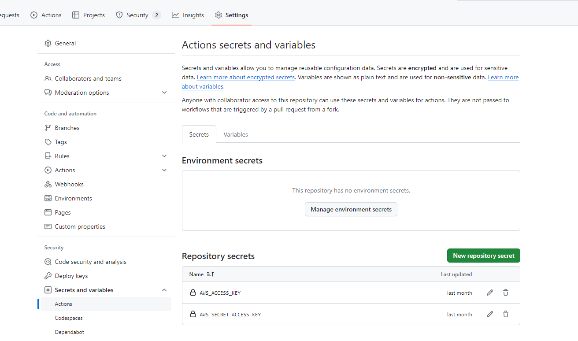Expand Moderation options chevron

[x=164, y=93]
